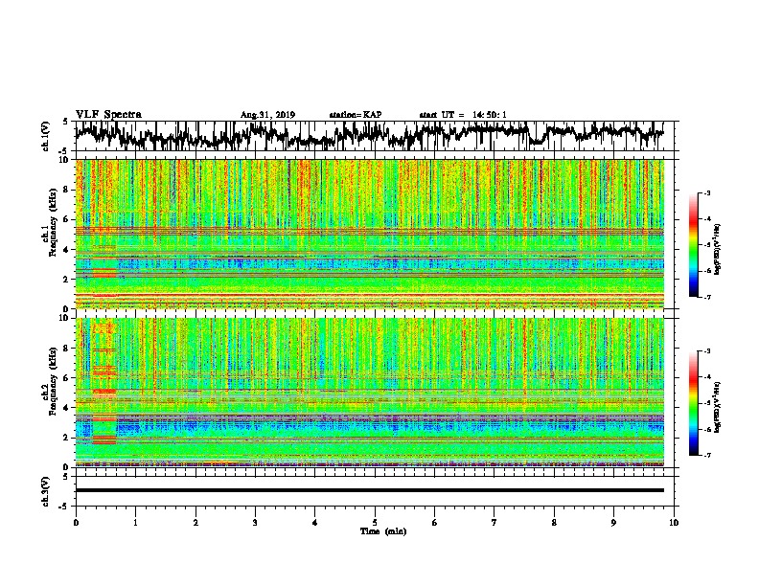759x586 pixels.
Task: Click inside the ch.2 spectrogram panel
Action: 369,393
